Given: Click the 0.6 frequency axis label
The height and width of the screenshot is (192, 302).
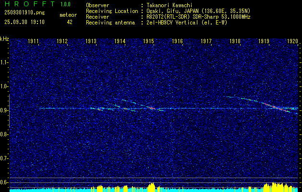Looking at the screenshot, I should coord(4,182).
